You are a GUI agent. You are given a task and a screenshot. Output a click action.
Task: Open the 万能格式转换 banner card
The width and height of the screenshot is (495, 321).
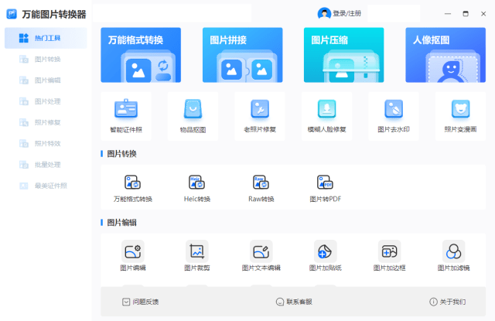click(141, 55)
